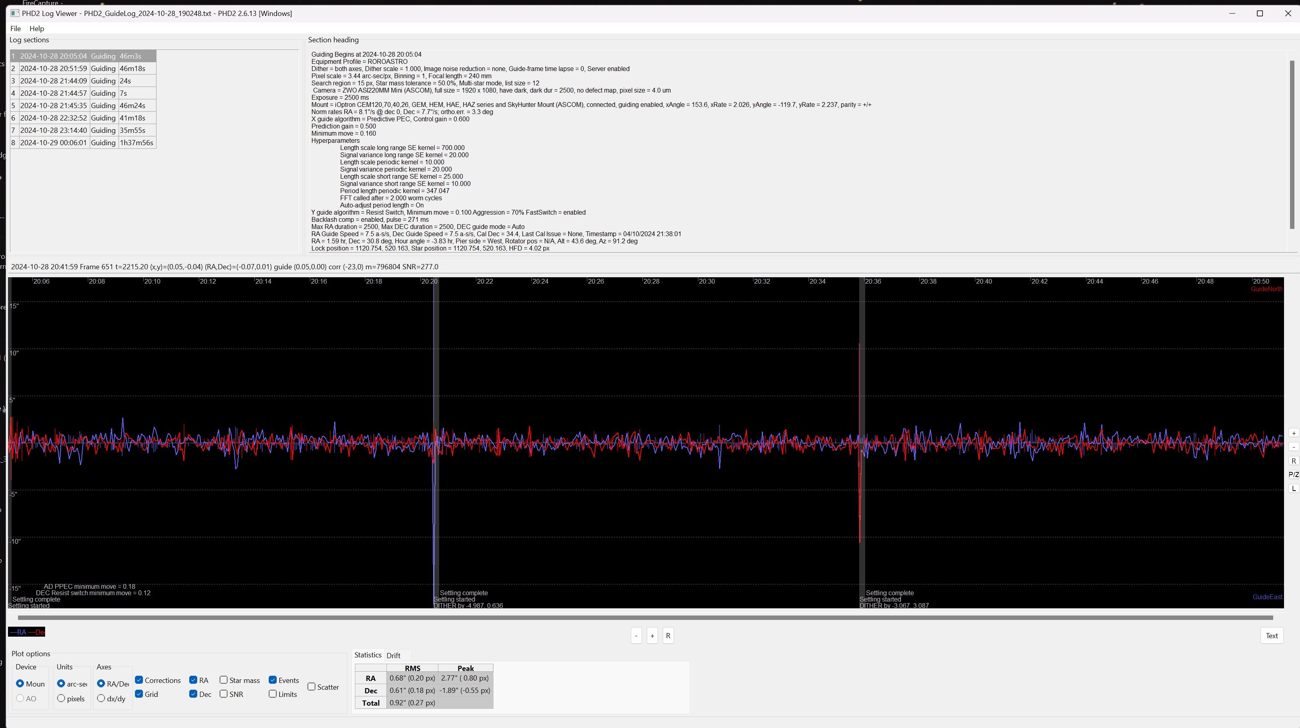Uncheck the Corrections checkbox
The height and width of the screenshot is (728, 1300).
[x=139, y=680]
